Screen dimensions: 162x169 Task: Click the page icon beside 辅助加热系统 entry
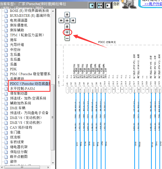pos(6,103)
